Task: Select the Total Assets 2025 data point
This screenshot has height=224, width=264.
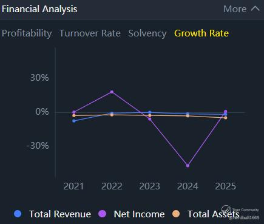Action: 226,118
